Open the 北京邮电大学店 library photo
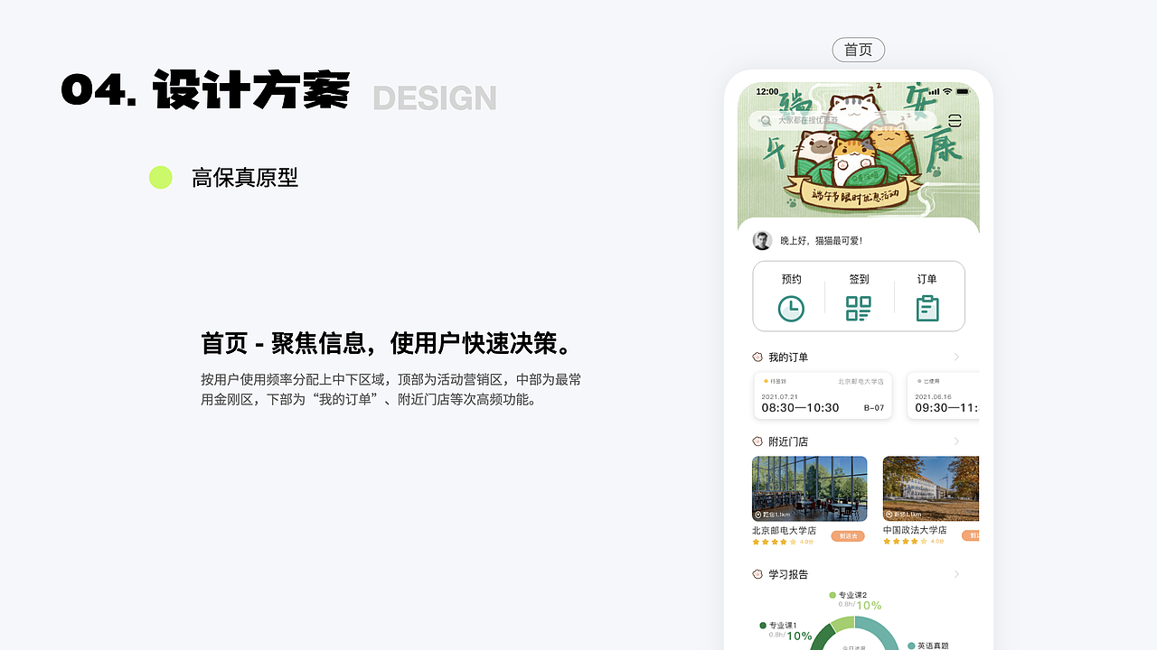 [x=810, y=488]
